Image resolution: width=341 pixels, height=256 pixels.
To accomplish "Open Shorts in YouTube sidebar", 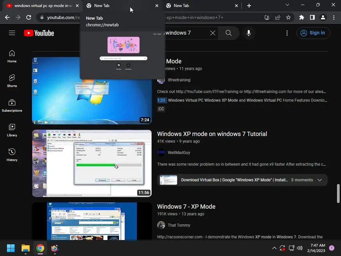I will coord(12,81).
